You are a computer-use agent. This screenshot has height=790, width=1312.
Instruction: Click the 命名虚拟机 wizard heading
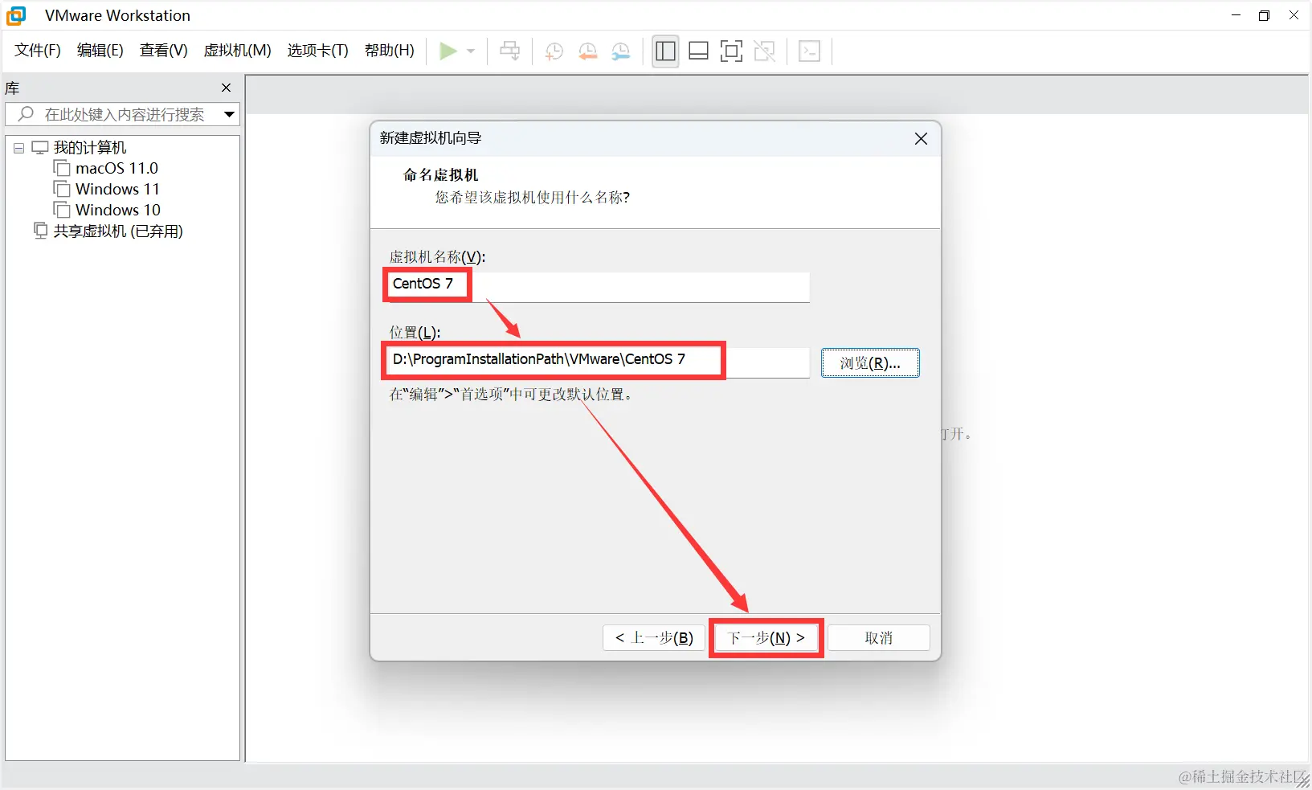[441, 175]
